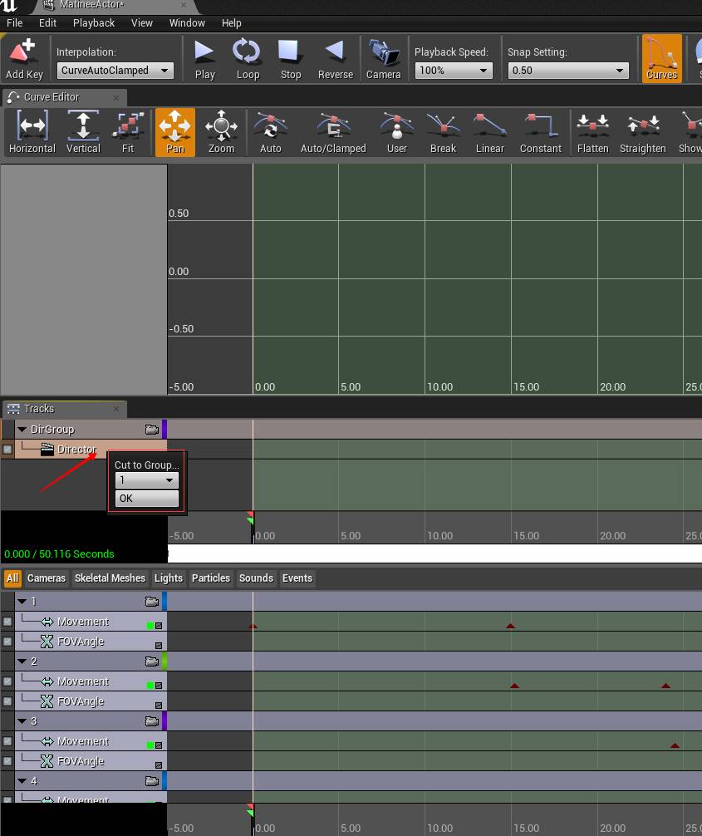Screen dimensions: 702x836
Task: Click the folder icon of group 4
Action: (x=152, y=780)
